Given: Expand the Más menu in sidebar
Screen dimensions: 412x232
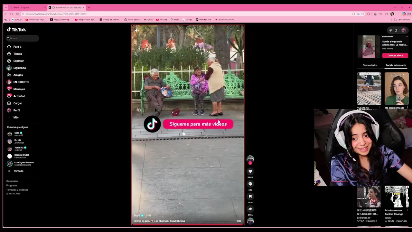Looking at the screenshot, I should click(13, 118).
